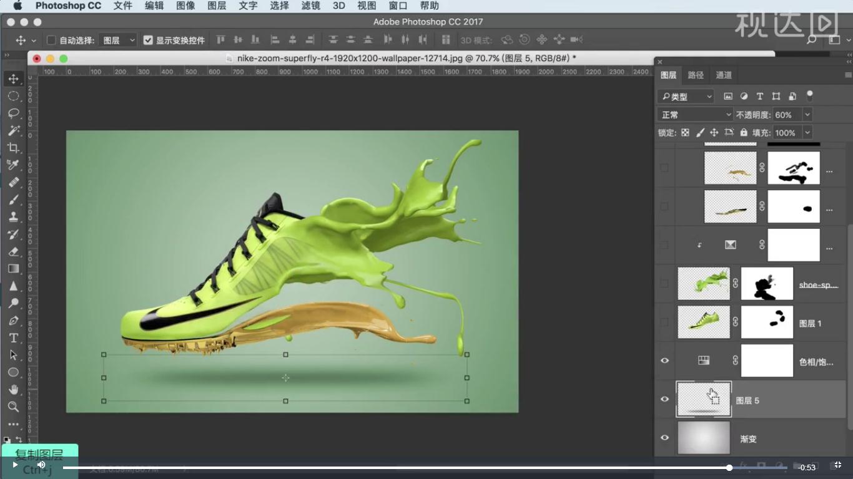The height and width of the screenshot is (479, 853).
Task: Filter layers by shape layer icon
Action: pyautogui.click(x=776, y=96)
